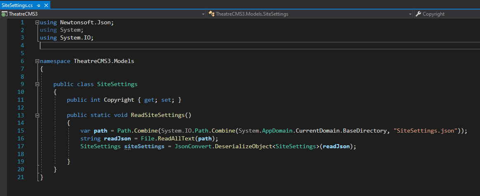Click 'JsonConvert' on line 17
This screenshot has width=480, height=196.
pos(193,147)
